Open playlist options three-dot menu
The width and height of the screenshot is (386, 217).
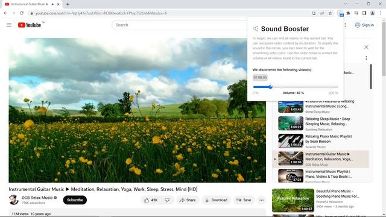pyautogui.click(x=366, y=58)
